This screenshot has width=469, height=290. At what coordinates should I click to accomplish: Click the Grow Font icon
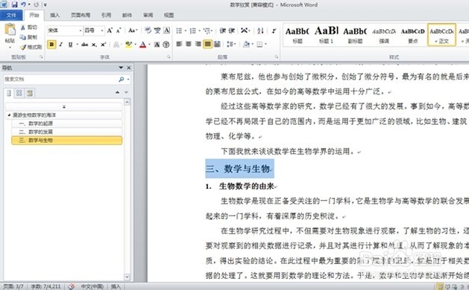110,30
